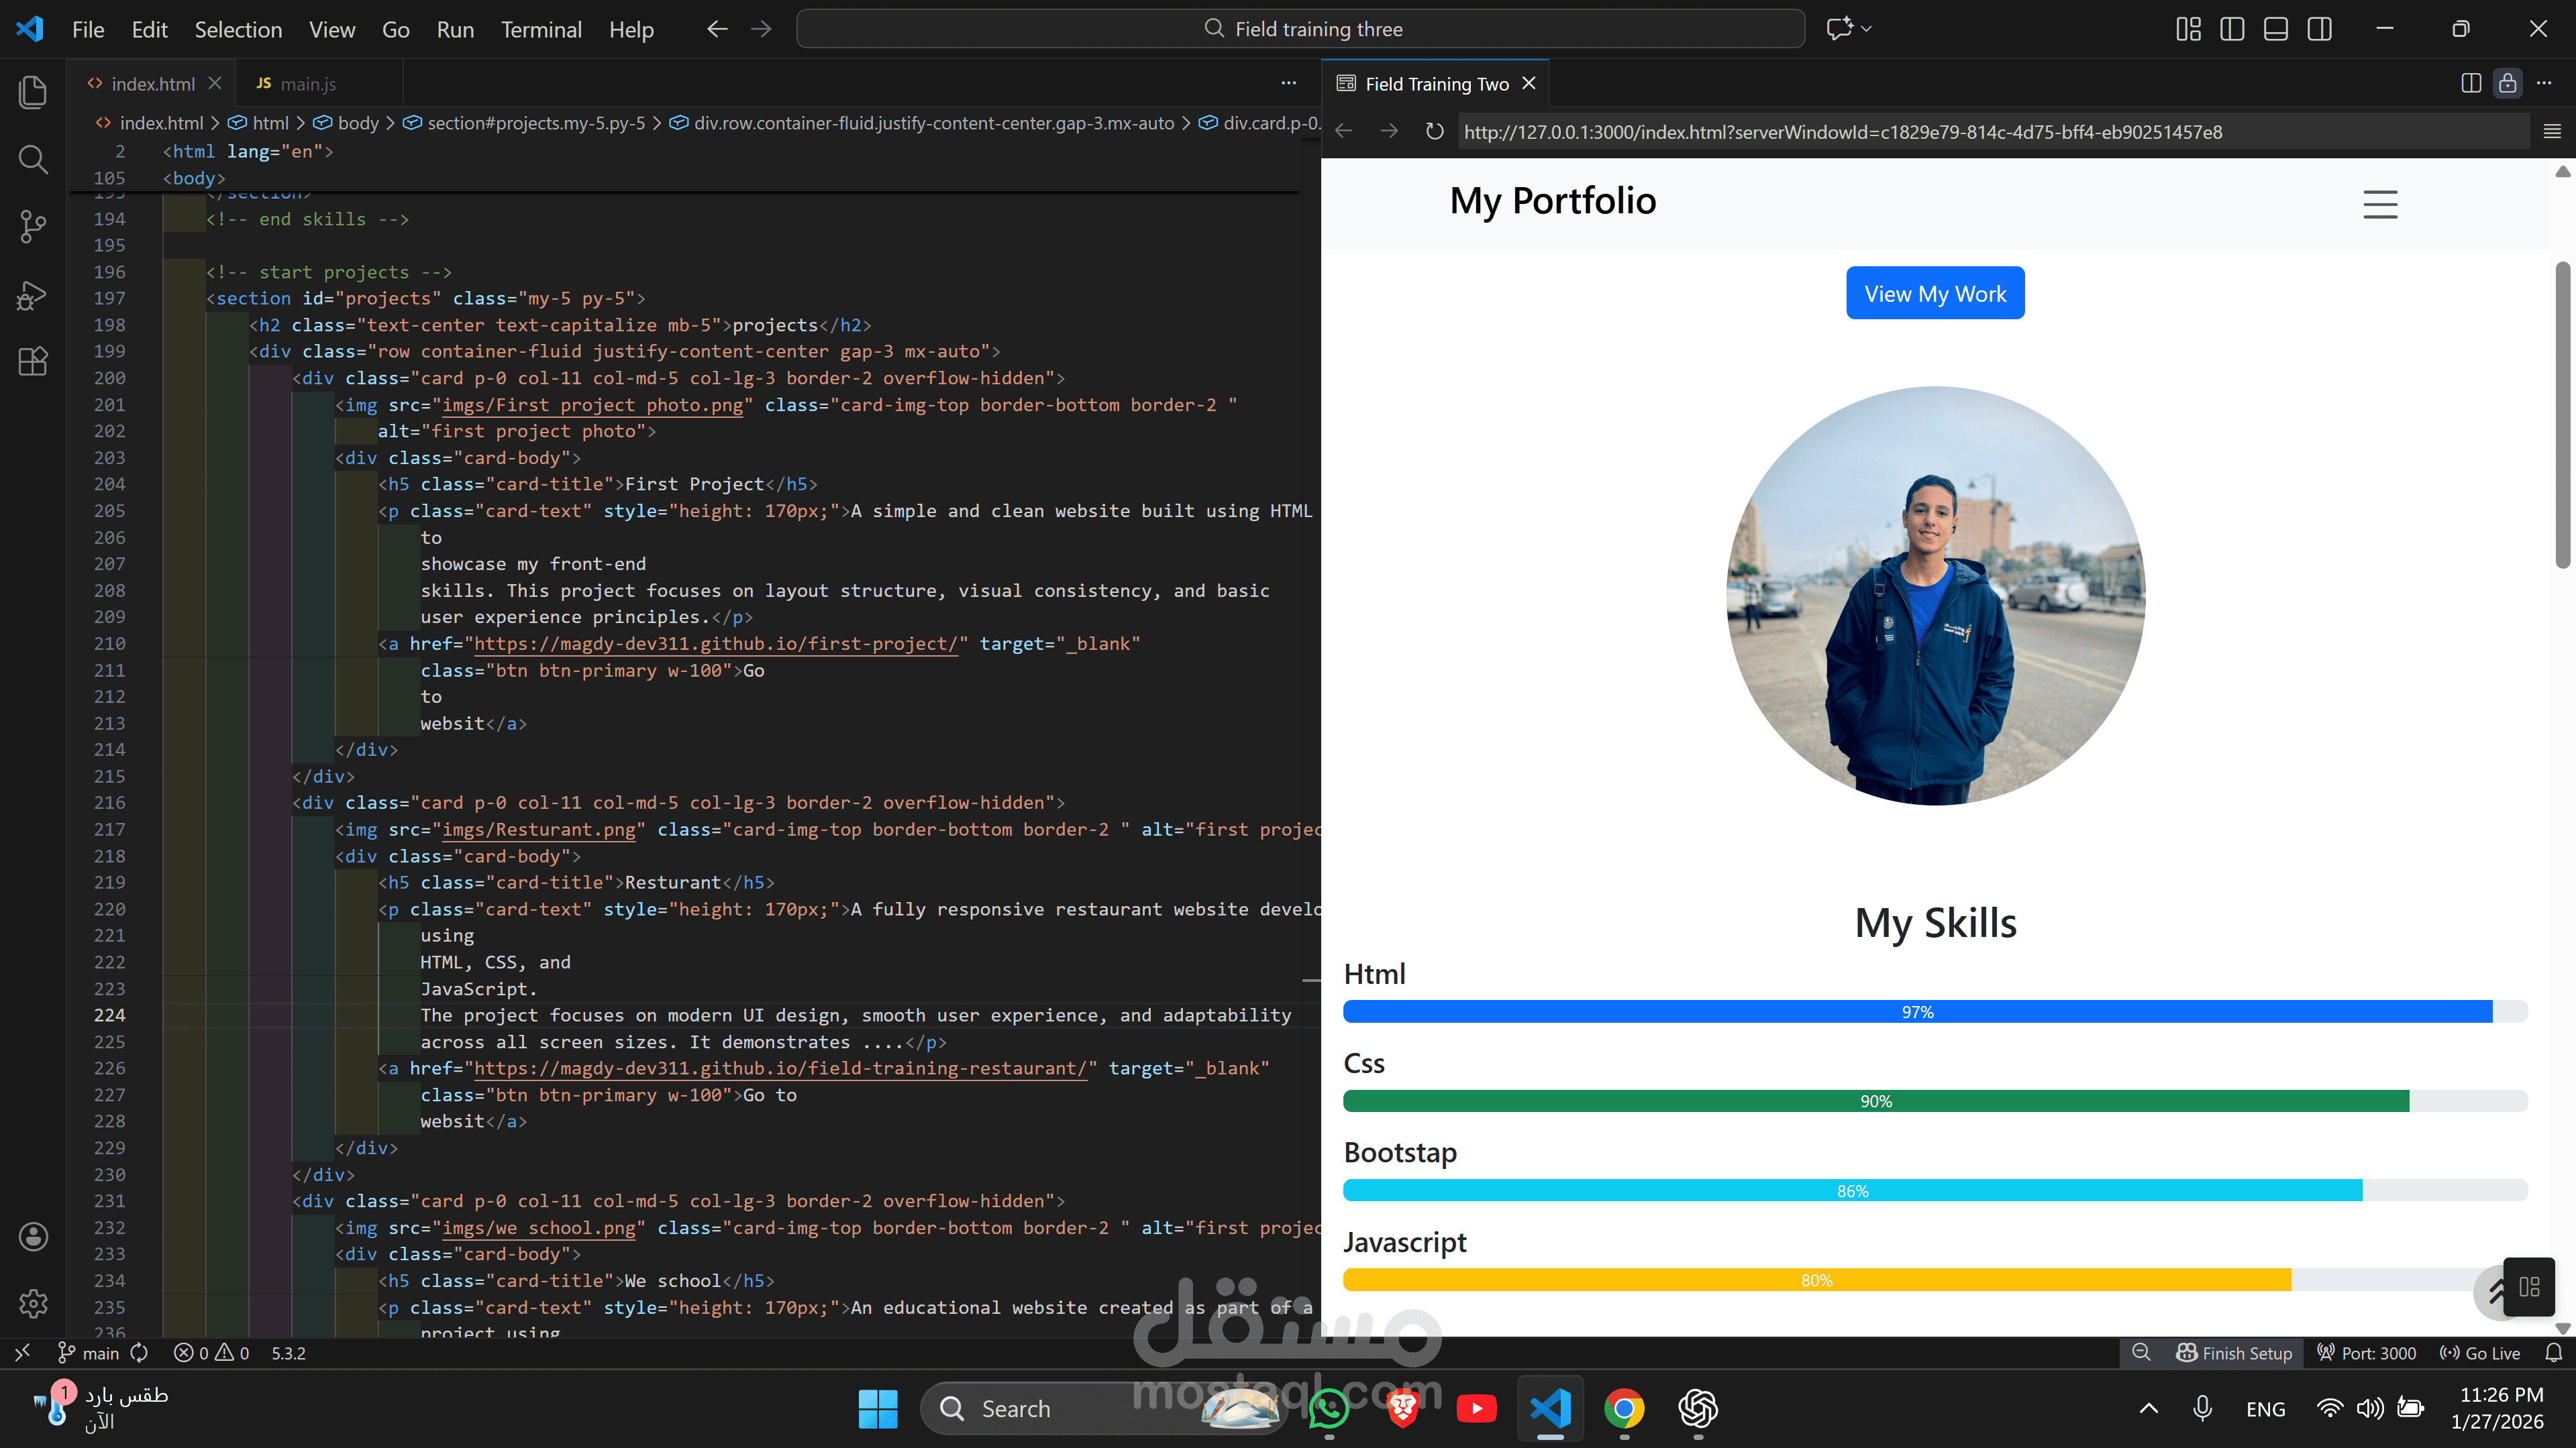This screenshot has width=2576, height=1448.
Task: Open the My Portfolio brand link
Action: (x=1552, y=201)
